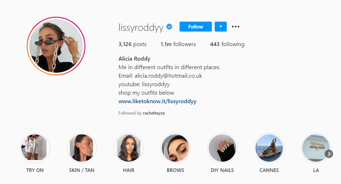The height and width of the screenshot is (184, 341).
Task: Click the 3,126 posts count
Action: tap(132, 44)
